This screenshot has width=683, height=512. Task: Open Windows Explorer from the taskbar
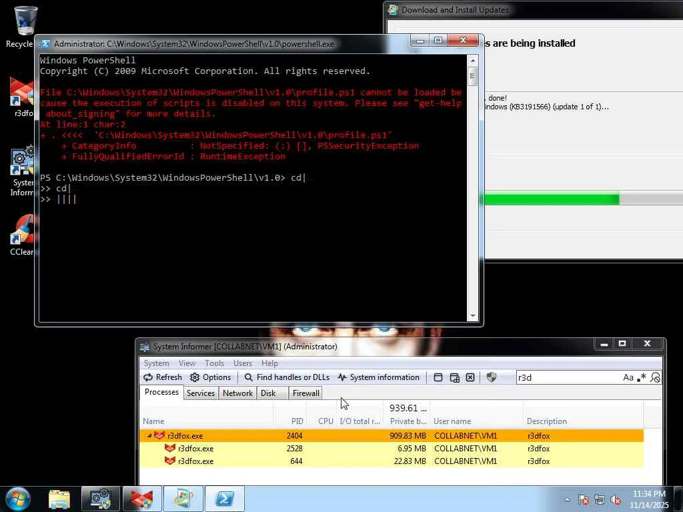tap(59, 499)
